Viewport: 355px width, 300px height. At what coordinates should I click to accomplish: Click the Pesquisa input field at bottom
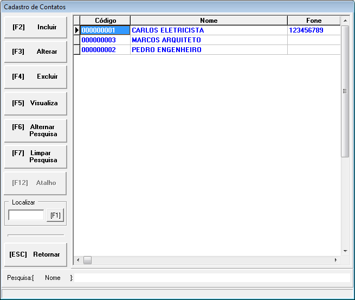click(211, 278)
